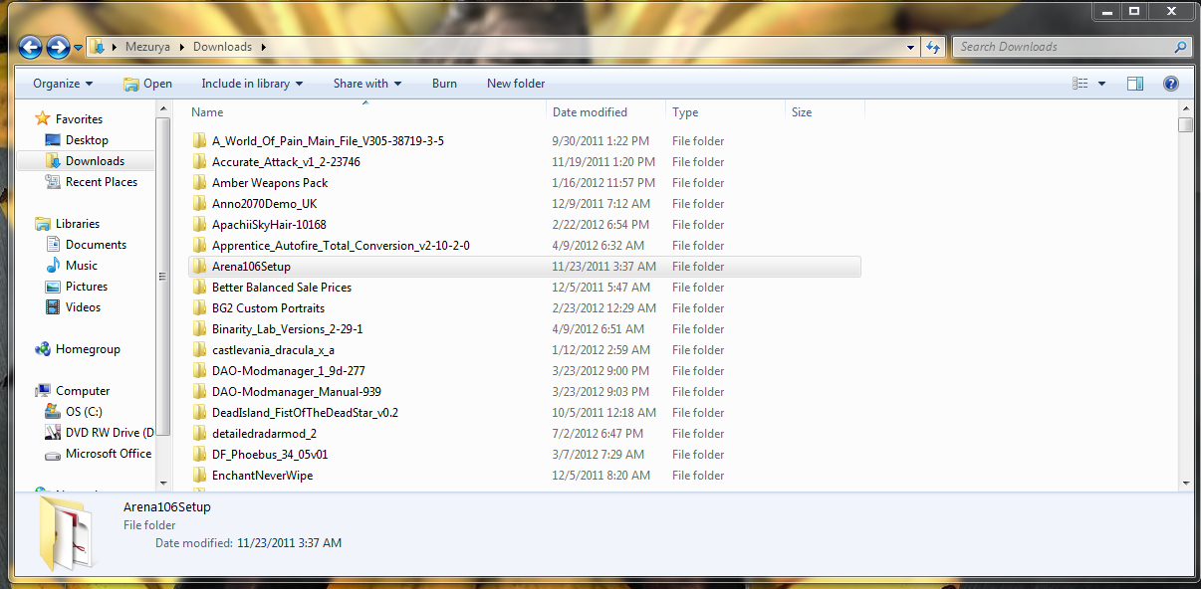1201x589 pixels.
Task: Select the EnchantNeverWipe folder icon
Action: [200, 475]
